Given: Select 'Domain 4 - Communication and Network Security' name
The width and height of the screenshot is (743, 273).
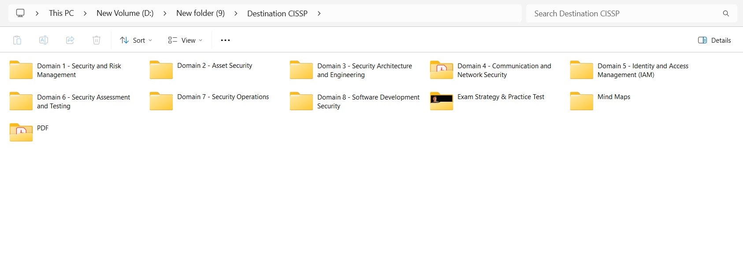Looking at the screenshot, I should (x=504, y=70).
